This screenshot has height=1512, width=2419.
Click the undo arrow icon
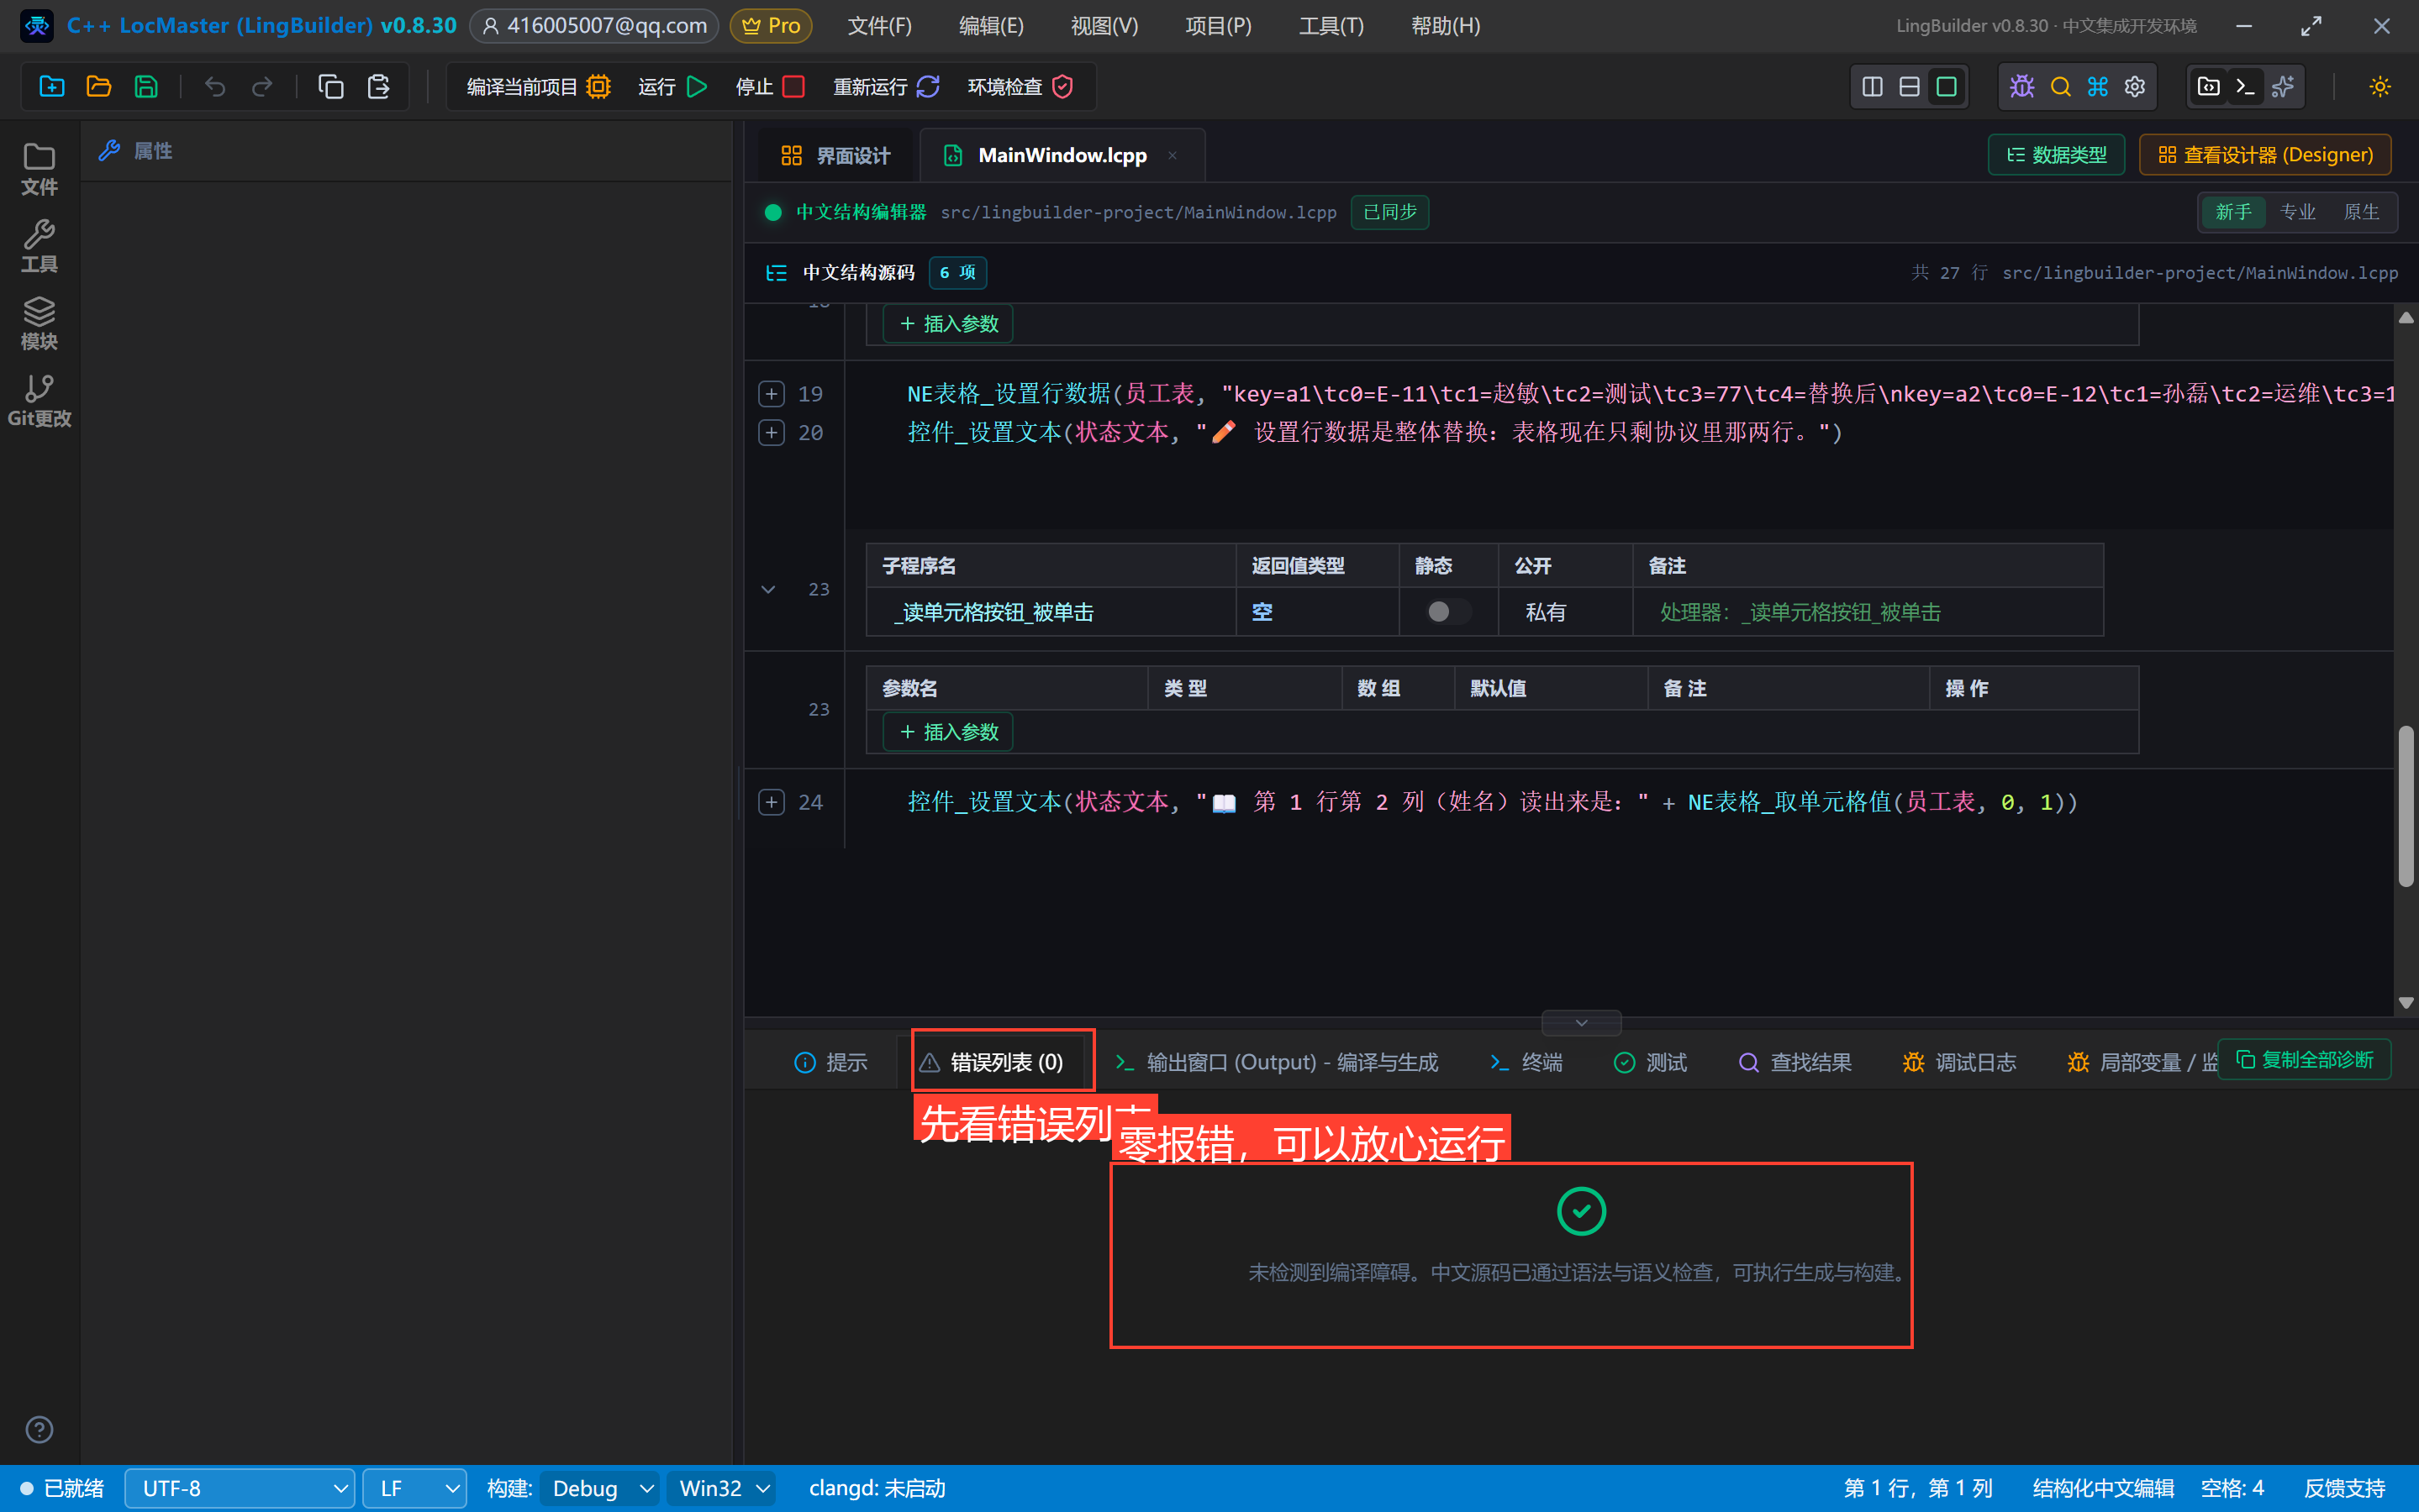coord(215,87)
